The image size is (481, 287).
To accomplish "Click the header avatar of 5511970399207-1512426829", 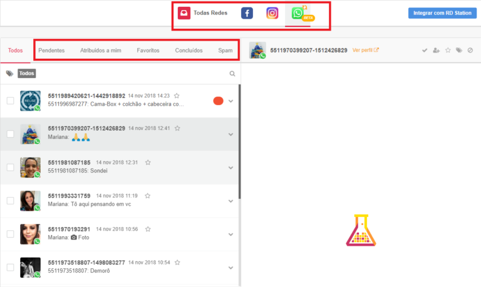I will click(257, 50).
